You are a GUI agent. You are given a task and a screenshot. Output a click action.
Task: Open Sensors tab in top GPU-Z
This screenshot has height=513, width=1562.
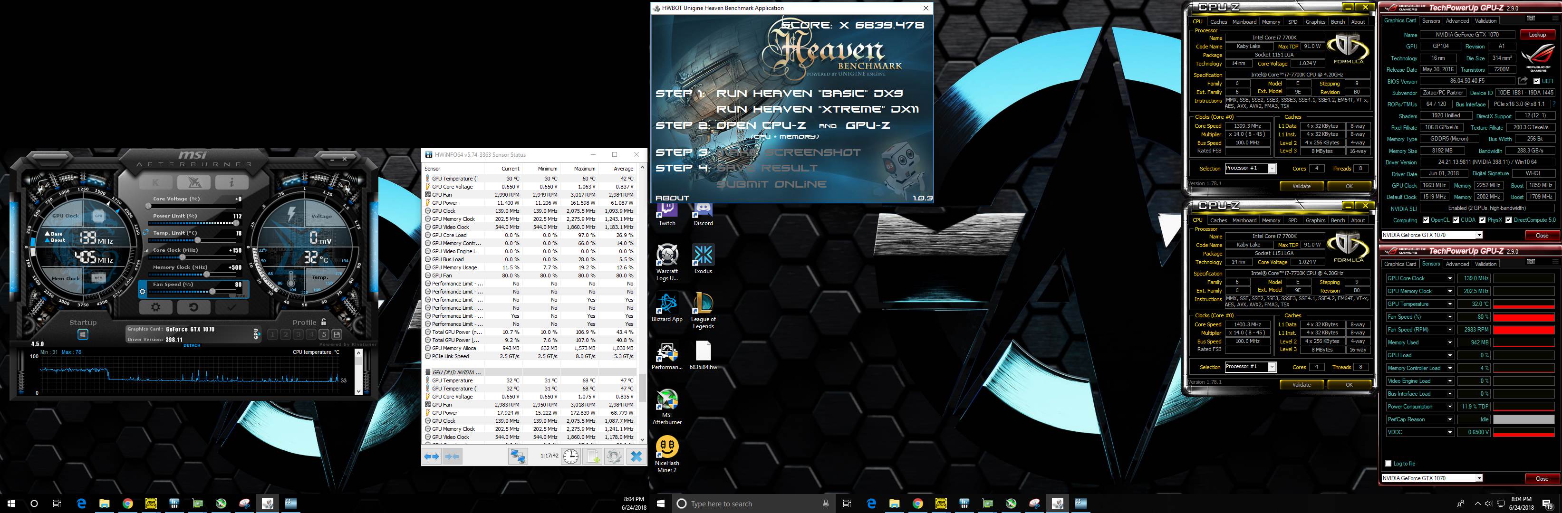1431,20
